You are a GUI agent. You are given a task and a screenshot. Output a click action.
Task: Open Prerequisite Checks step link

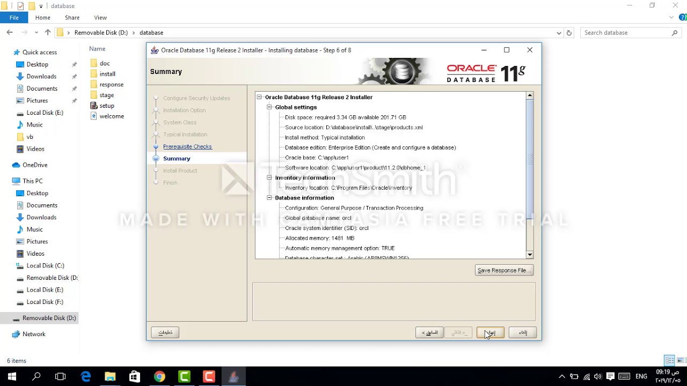pyautogui.click(x=187, y=146)
